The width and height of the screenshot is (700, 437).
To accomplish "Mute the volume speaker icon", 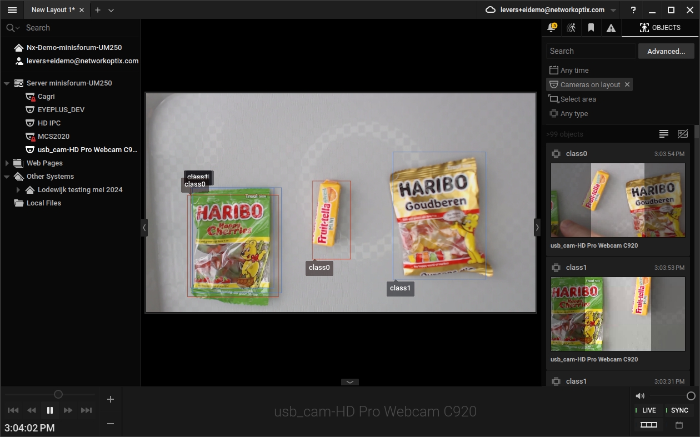I will 640,396.
